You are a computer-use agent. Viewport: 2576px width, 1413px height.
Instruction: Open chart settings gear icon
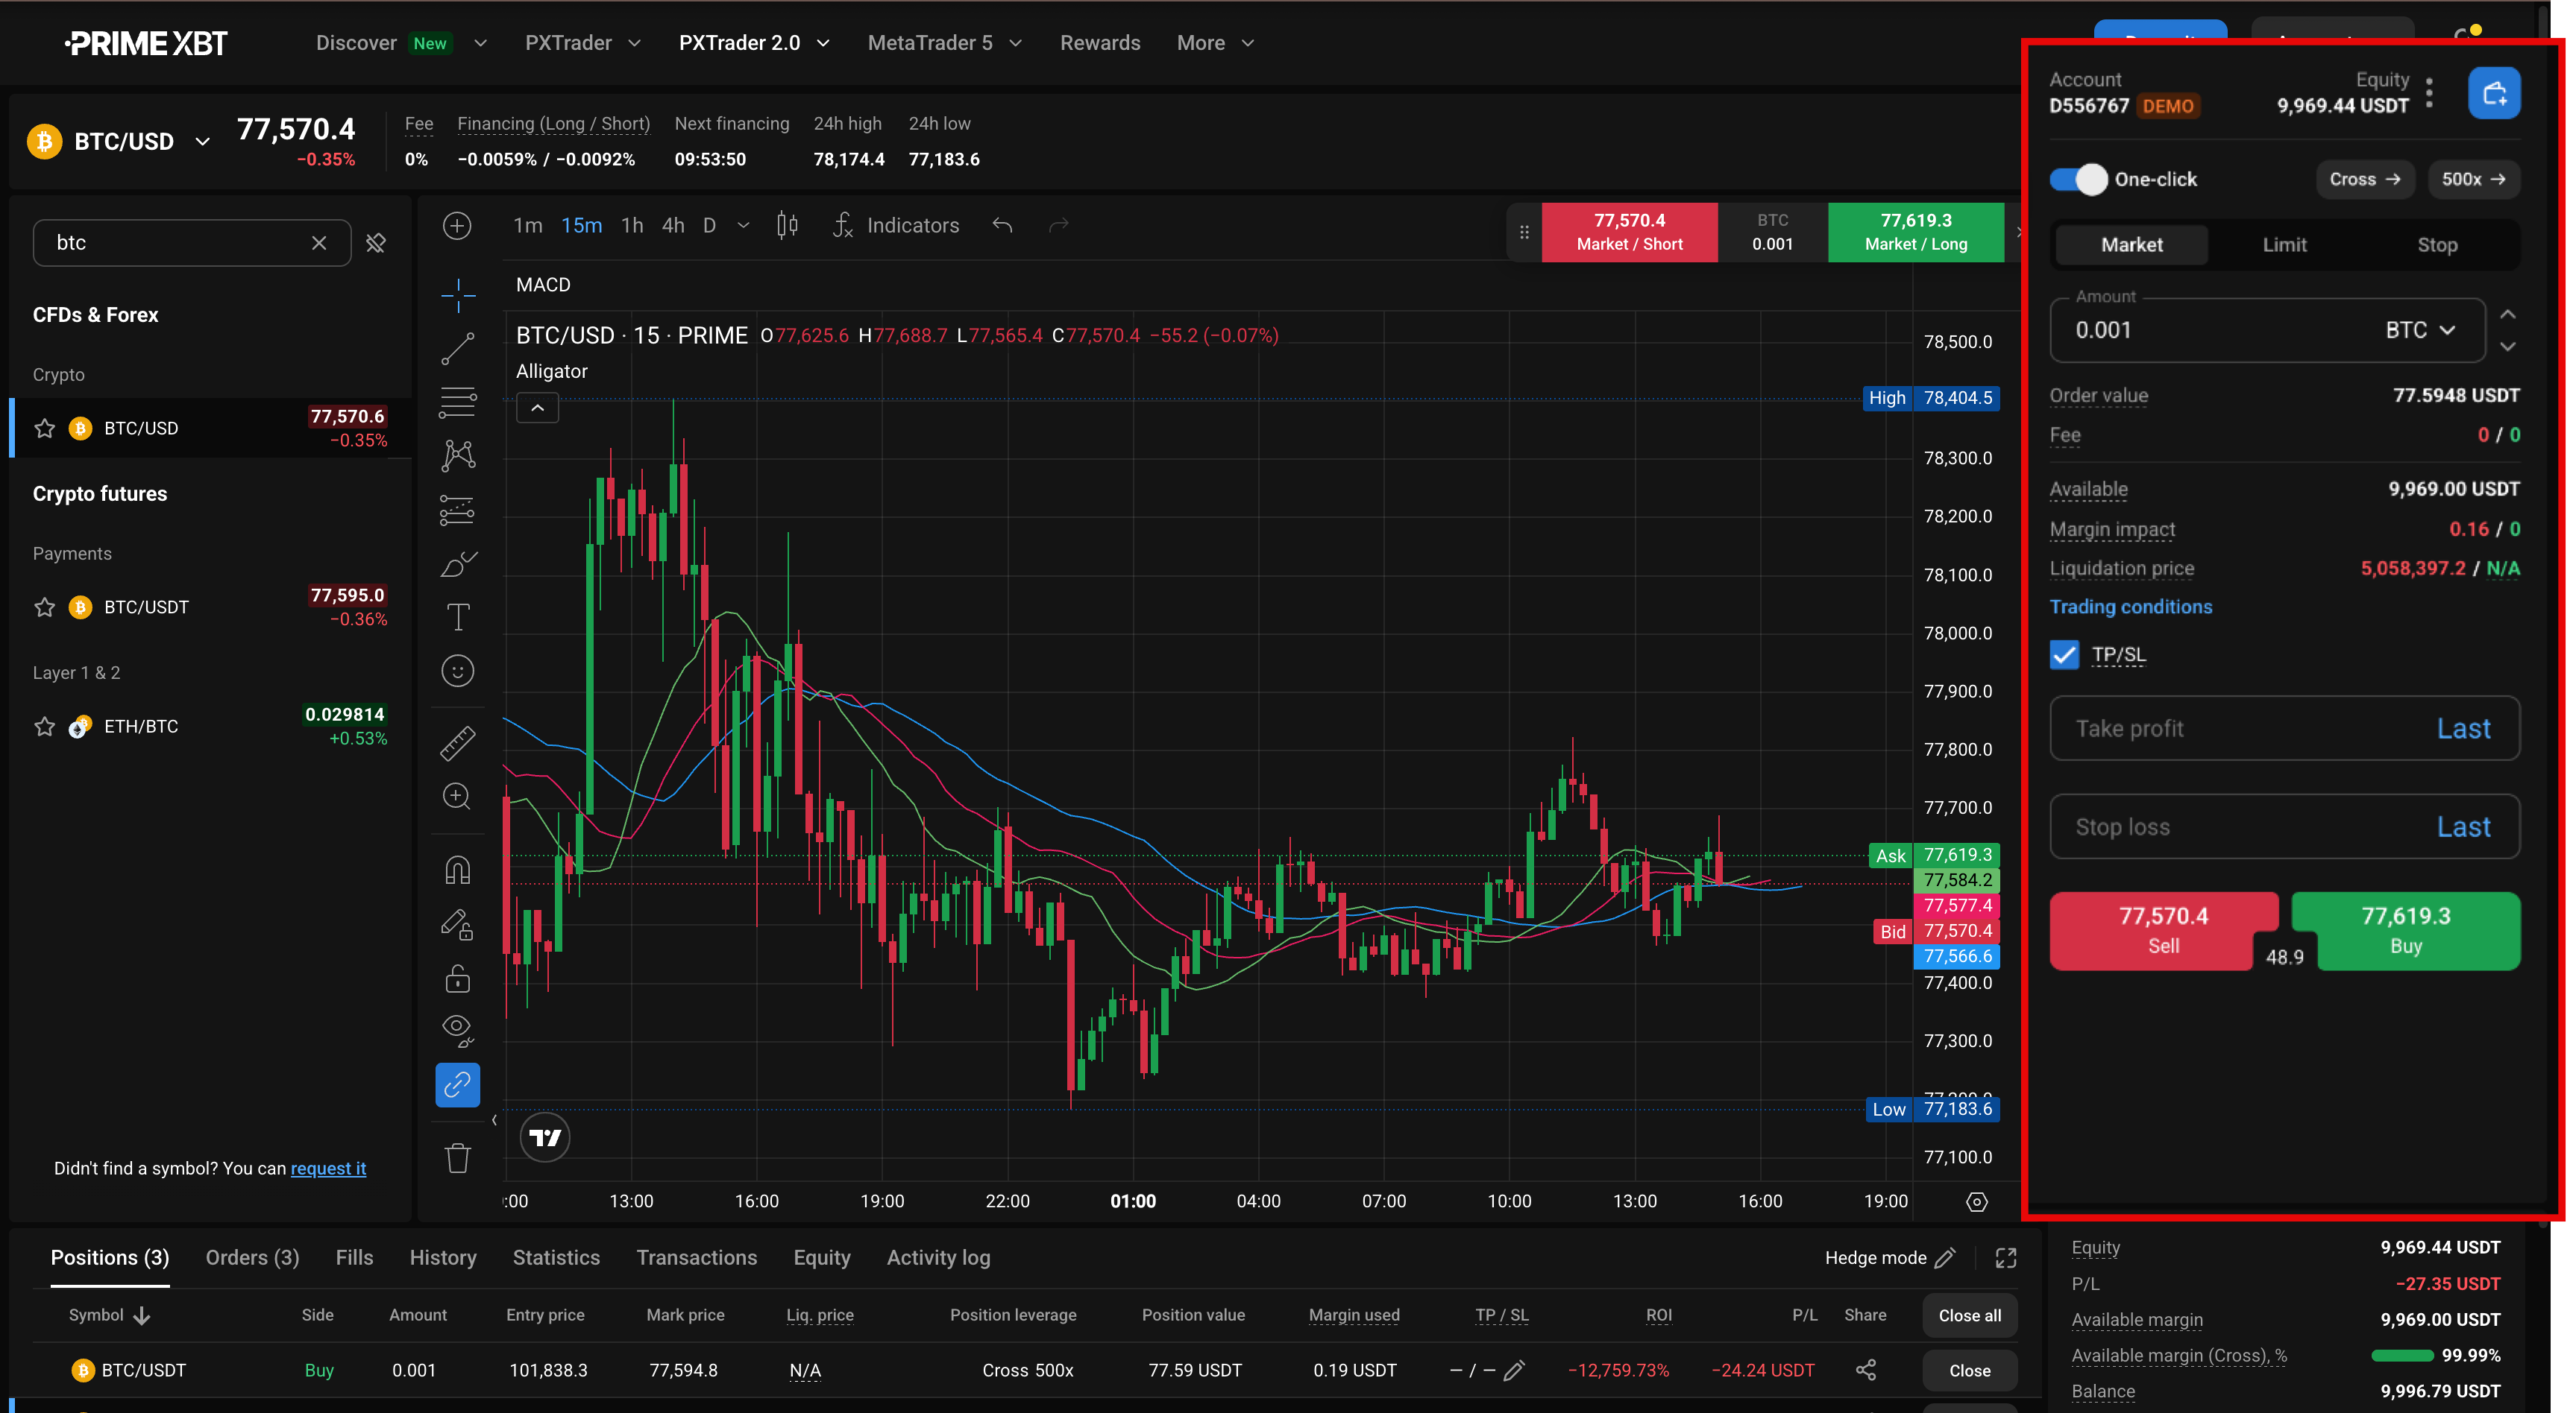(x=1976, y=1202)
